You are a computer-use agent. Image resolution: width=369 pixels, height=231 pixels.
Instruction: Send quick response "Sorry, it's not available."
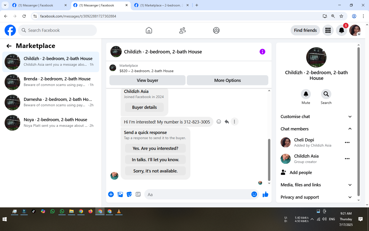coord(156,171)
